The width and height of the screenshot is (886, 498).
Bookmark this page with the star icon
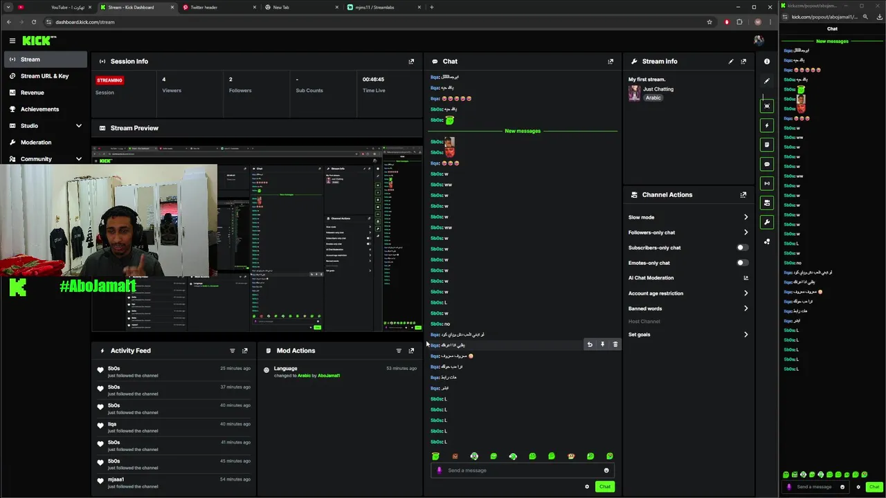709,22
